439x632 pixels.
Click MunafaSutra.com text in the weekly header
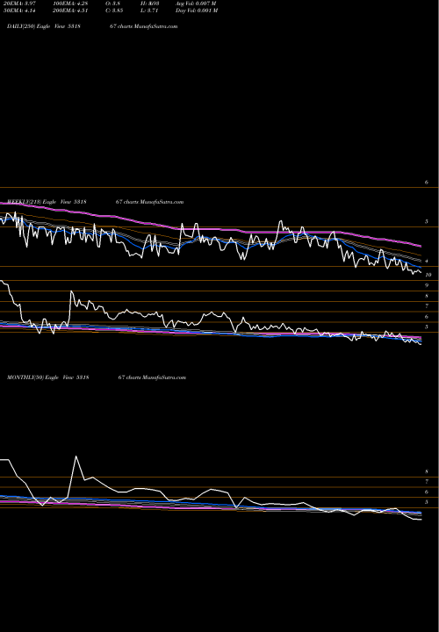[162, 202]
